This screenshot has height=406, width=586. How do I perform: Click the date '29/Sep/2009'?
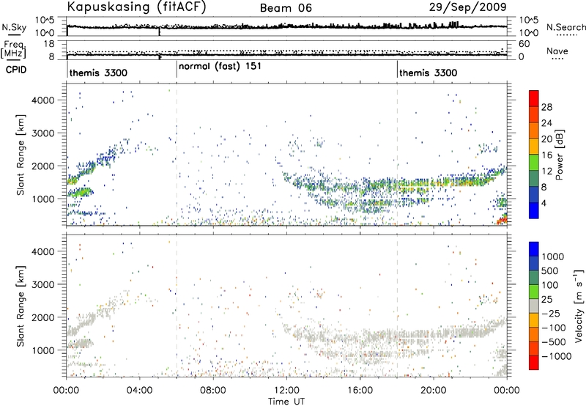(467, 7)
